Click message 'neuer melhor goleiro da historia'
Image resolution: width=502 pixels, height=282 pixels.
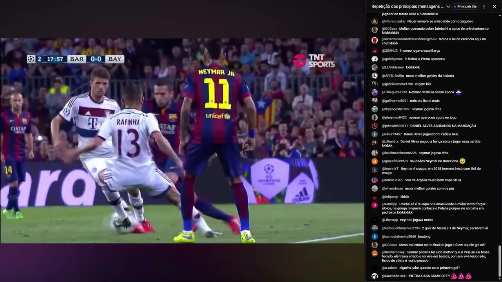[430, 76]
